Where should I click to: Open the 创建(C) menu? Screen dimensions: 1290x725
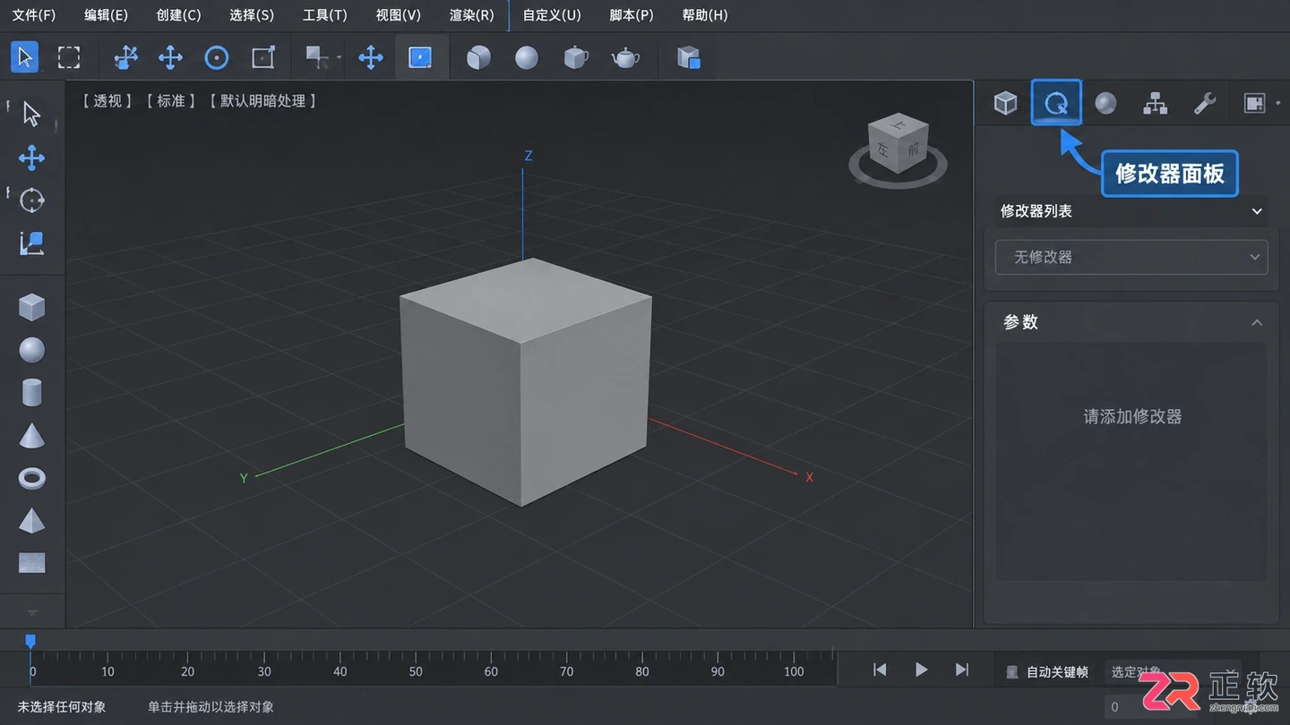(x=178, y=15)
